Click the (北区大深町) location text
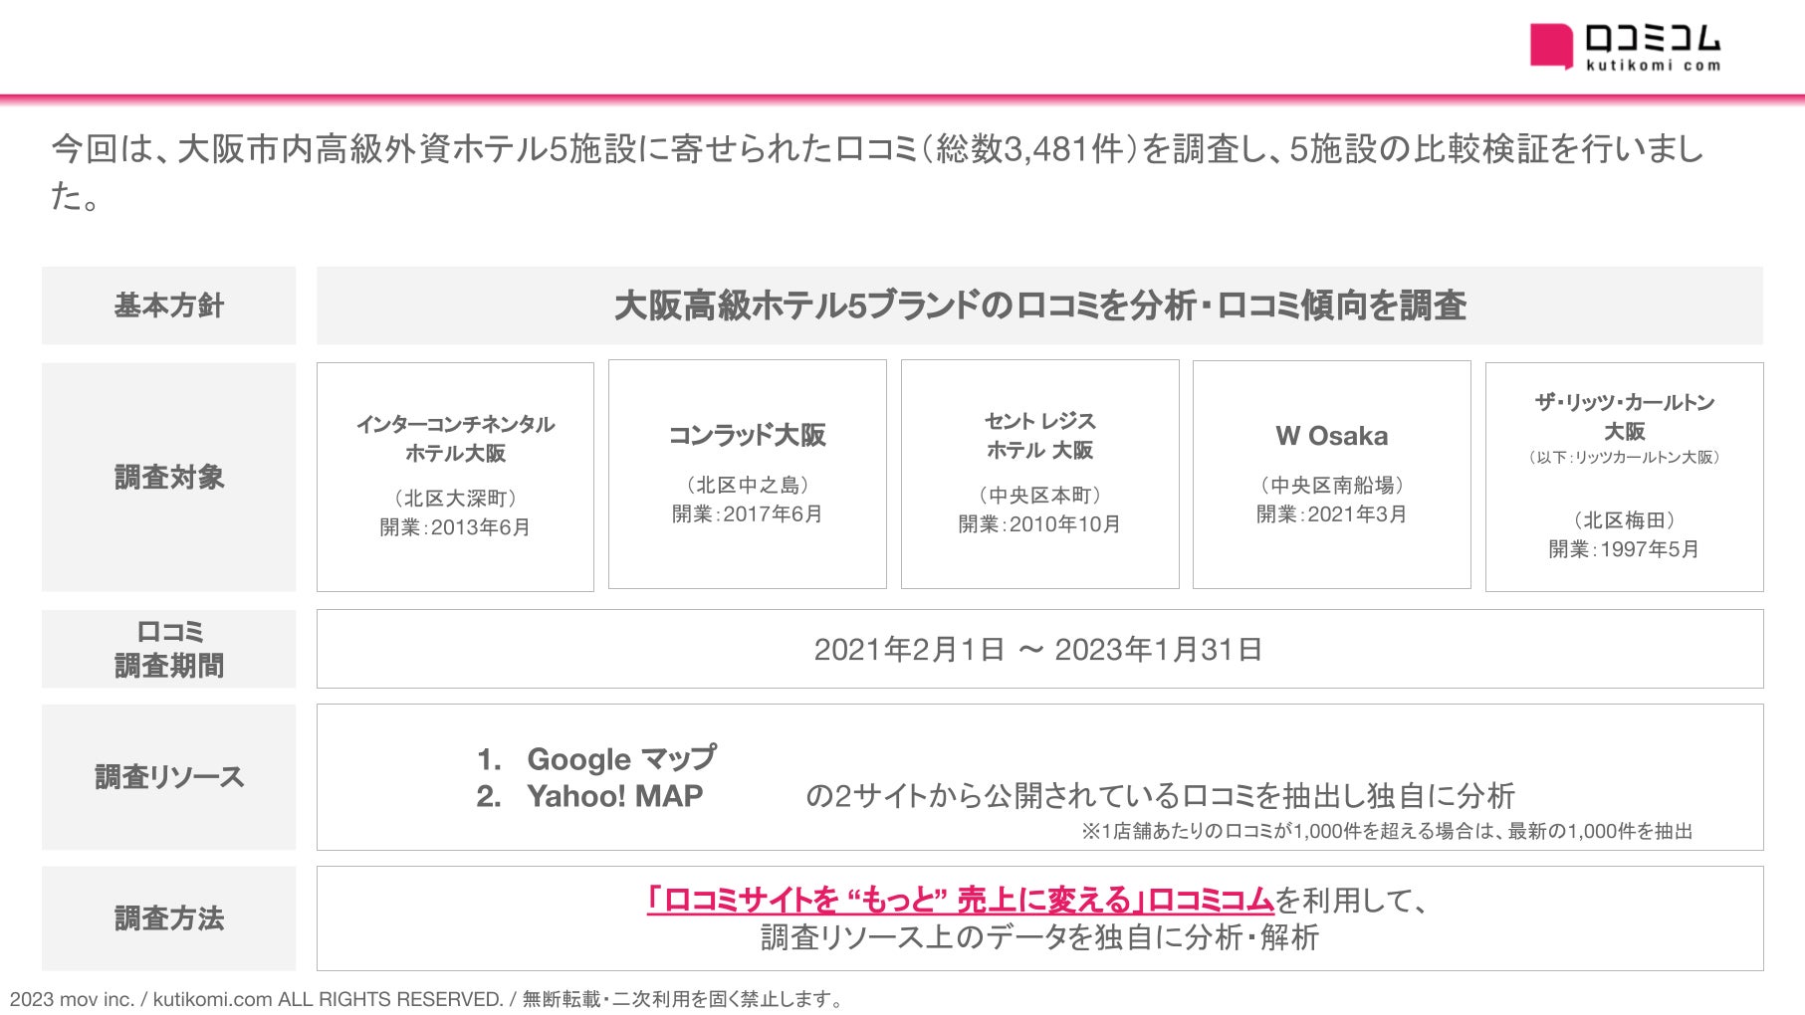Image resolution: width=1805 pixels, height=1015 pixels. [x=455, y=499]
